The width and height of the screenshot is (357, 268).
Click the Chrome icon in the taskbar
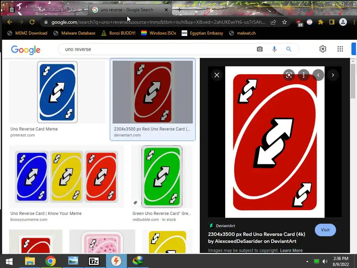(51, 261)
